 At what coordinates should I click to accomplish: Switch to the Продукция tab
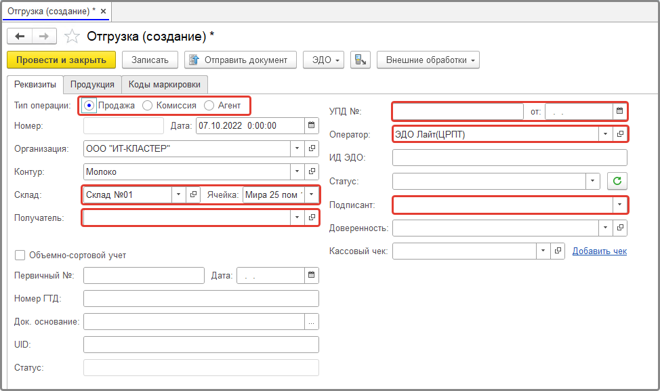pos(92,85)
